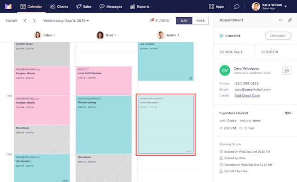Open the Filters icon
This screenshot has height=182, width=297.
152,20
